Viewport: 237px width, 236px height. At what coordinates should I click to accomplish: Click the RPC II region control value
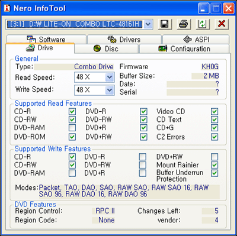tap(105, 211)
